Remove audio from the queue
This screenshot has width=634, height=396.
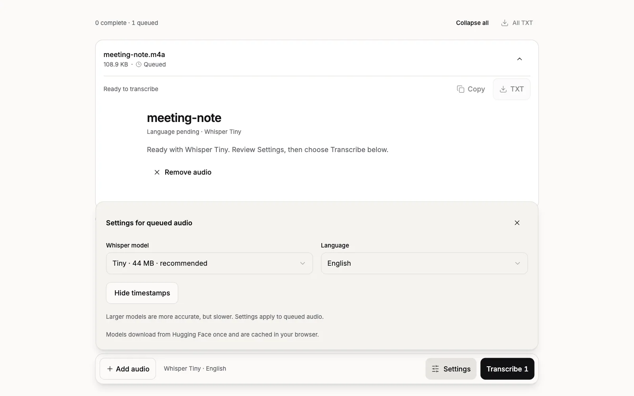click(183, 172)
